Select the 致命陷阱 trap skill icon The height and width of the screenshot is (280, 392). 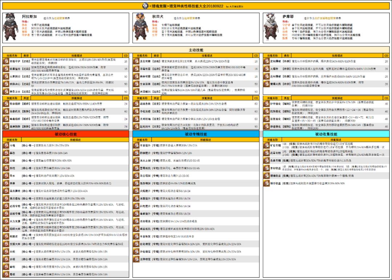tap(6, 103)
